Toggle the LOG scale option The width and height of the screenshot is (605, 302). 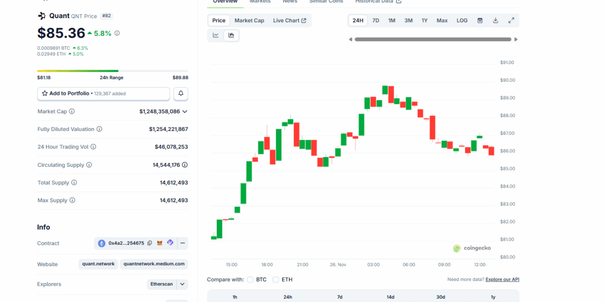click(x=462, y=20)
